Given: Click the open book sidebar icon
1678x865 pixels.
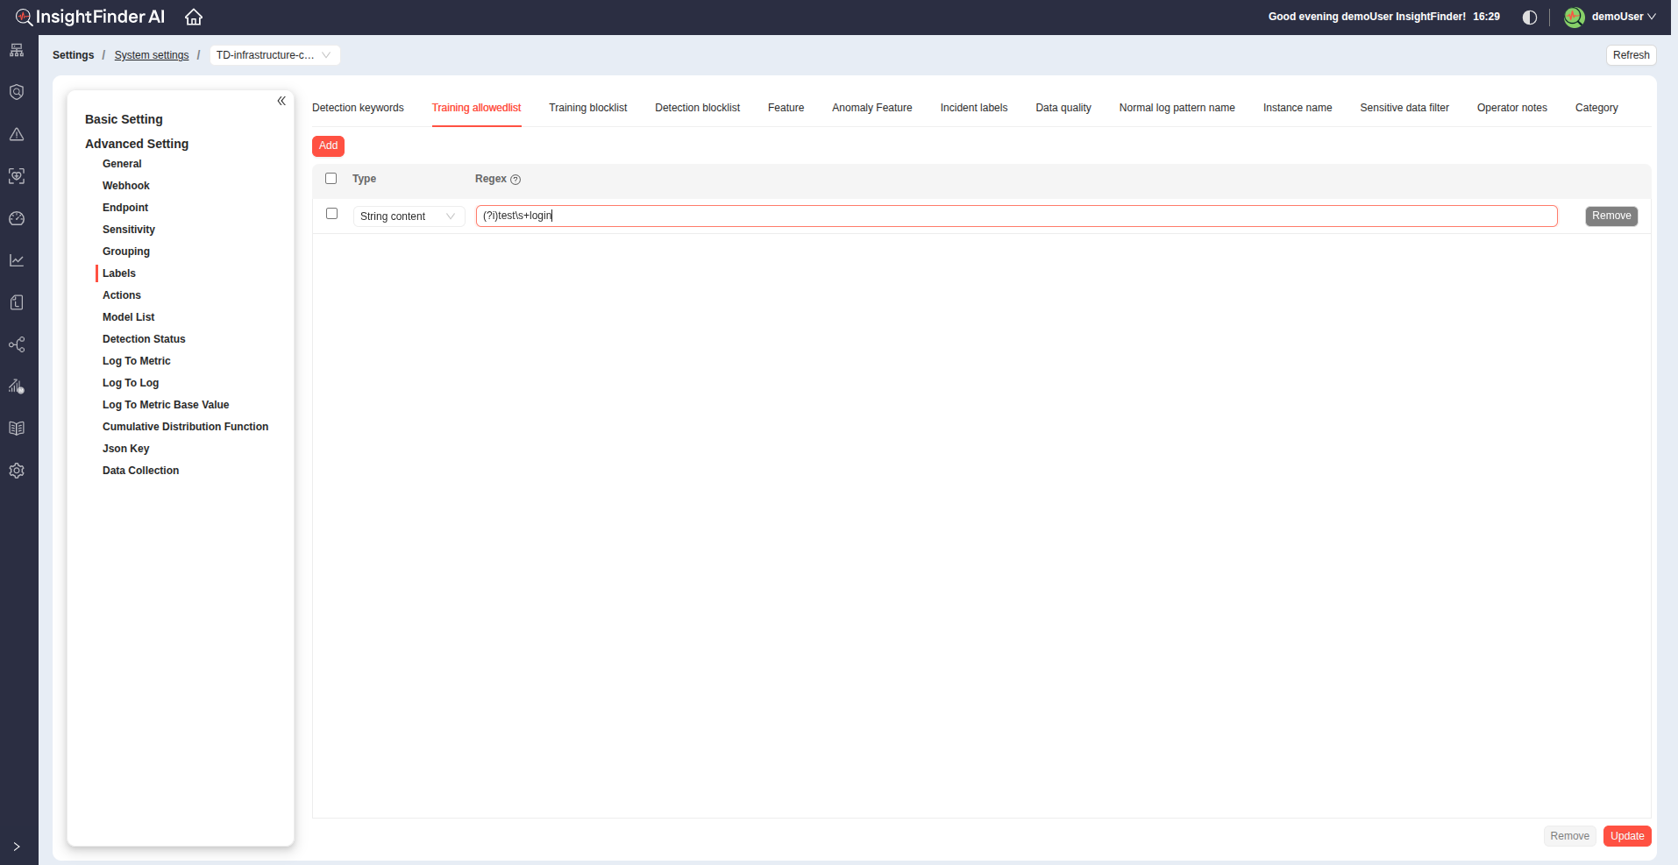Looking at the screenshot, I should pos(17,429).
